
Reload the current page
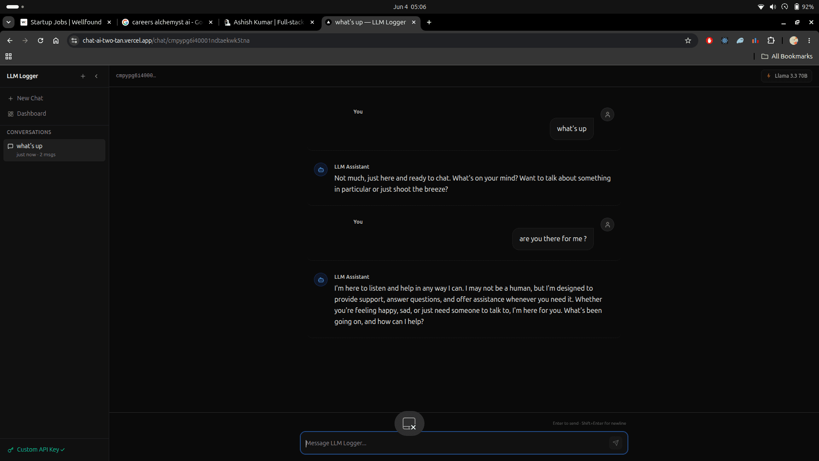[x=41, y=41]
